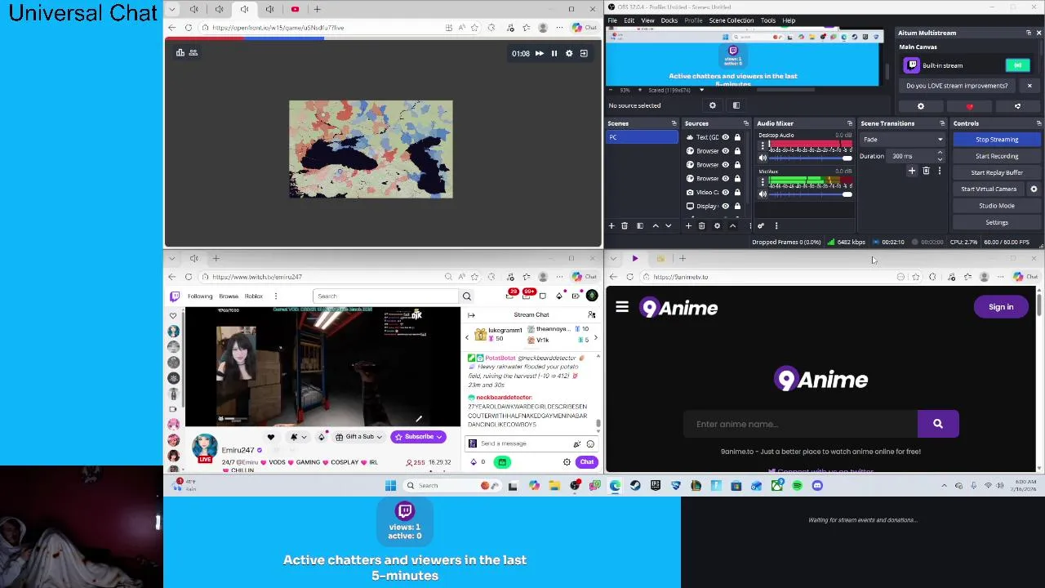Click the Twitch logo home icon
Screen dimensions: 1045x588
[174, 296]
